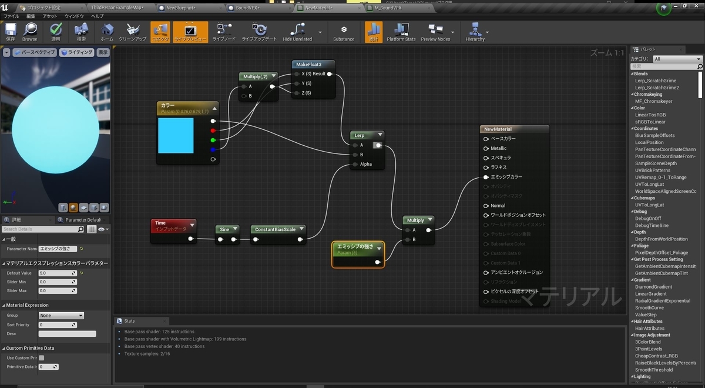Select the cylinder preview mesh icon
Image resolution: width=705 pixels, height=388 pixels.
63,207
